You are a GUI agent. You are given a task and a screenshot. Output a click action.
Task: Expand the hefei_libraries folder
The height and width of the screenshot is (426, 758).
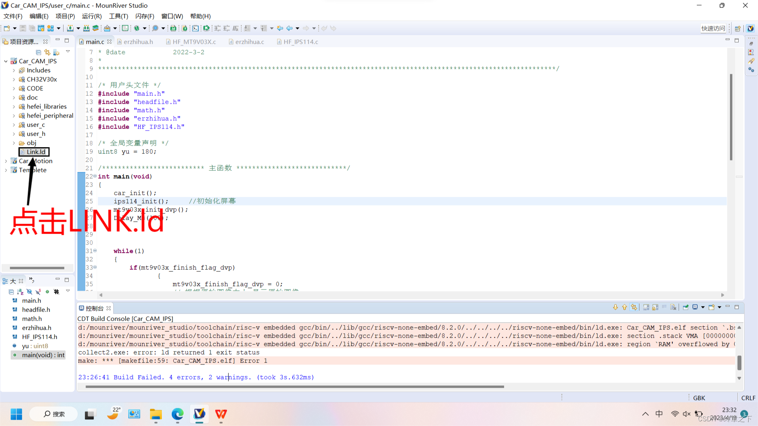click(14, 107)
